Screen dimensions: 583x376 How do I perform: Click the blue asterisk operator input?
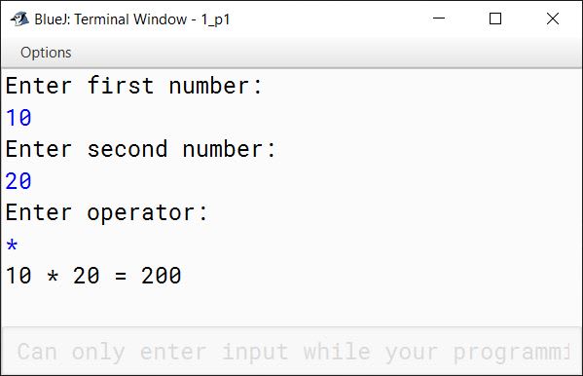pos(12,245)
